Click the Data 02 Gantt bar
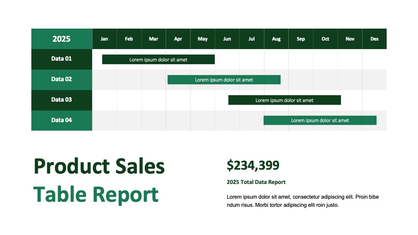The height and width of the screenshot is (235, 418). (x=224, y=80)
